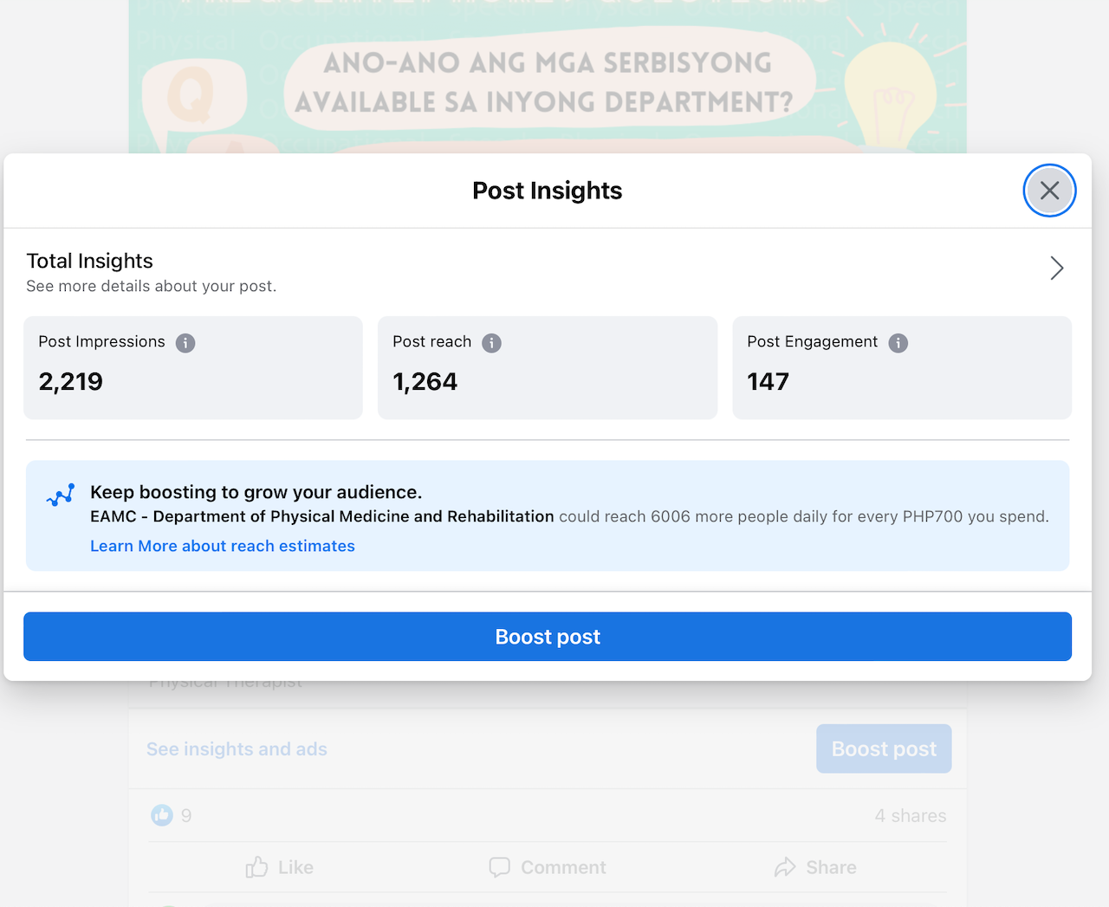Open the post image behind the dialog
This screenshot has height=907, width=1109.
pos(548,78)
